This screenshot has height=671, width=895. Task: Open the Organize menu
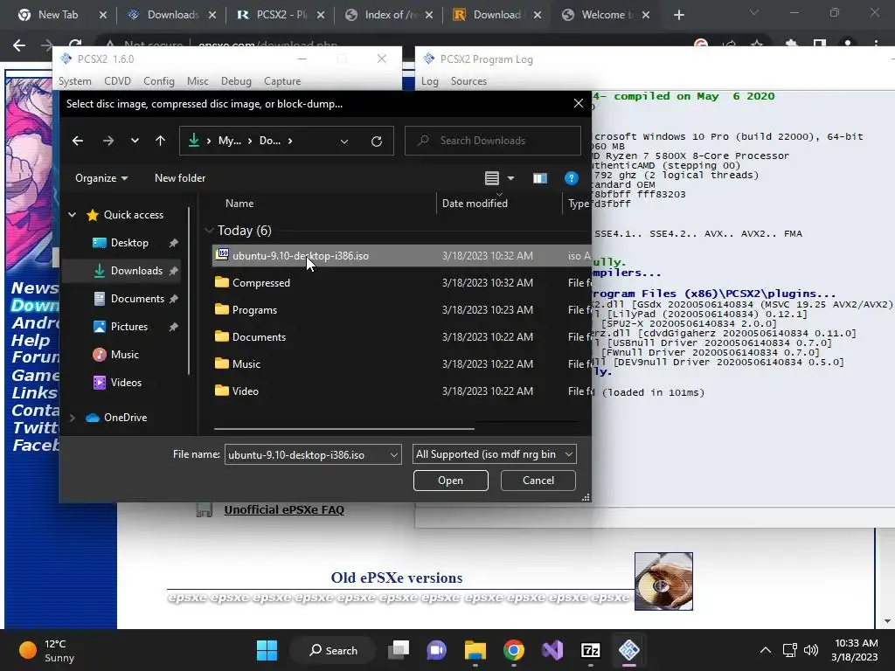[101, 178]
